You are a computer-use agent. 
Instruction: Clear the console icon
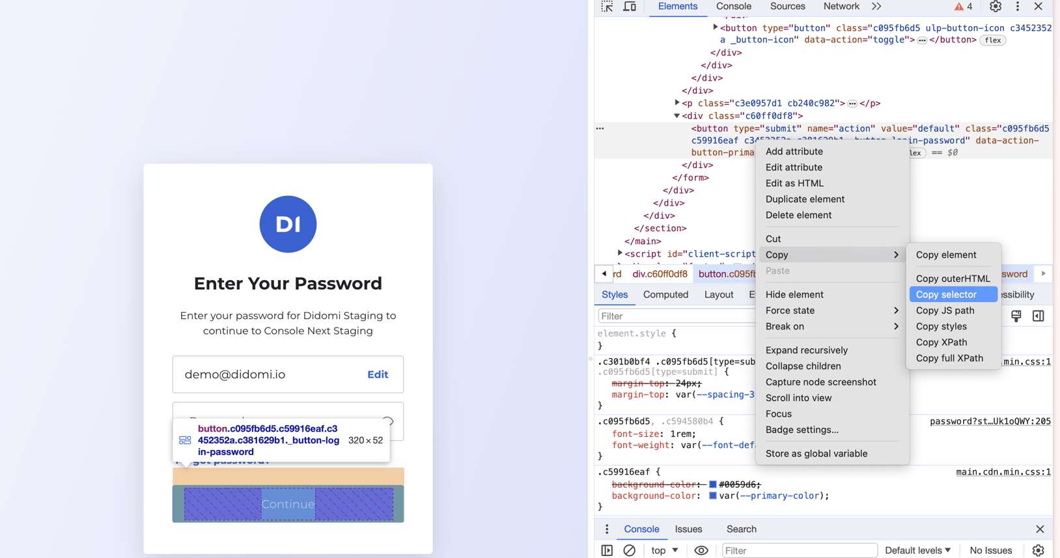click(629, 551)
